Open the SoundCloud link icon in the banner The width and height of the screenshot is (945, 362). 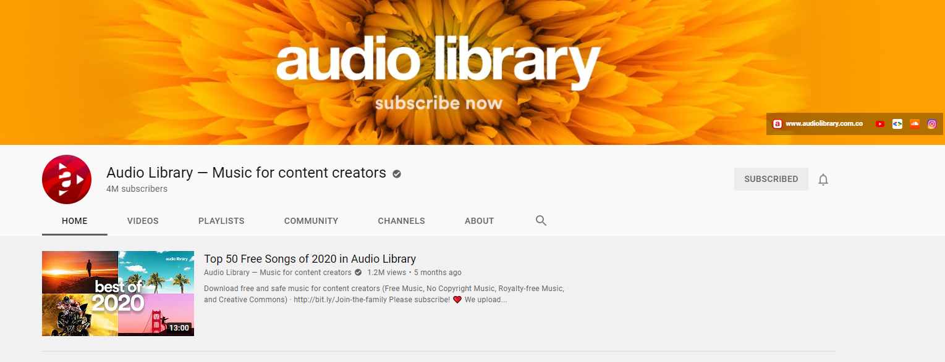coord(915,124)
